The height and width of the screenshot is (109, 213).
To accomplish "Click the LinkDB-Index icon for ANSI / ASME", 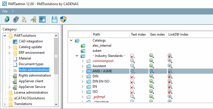I will (170, 71).
